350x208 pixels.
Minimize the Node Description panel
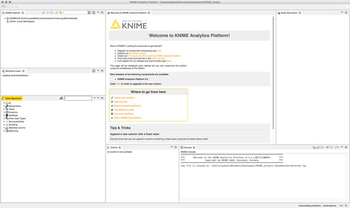[x=342, y=12]
